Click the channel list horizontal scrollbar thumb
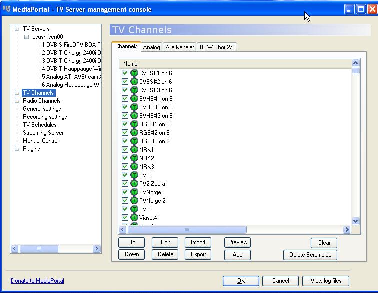The width and height of the screenshot is (378, 293). pos(187,229)
